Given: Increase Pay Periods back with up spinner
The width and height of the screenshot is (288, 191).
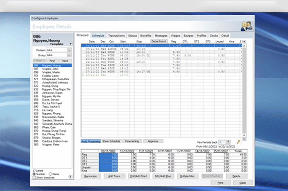Looking at the screenshot, I should click(228, 141).
